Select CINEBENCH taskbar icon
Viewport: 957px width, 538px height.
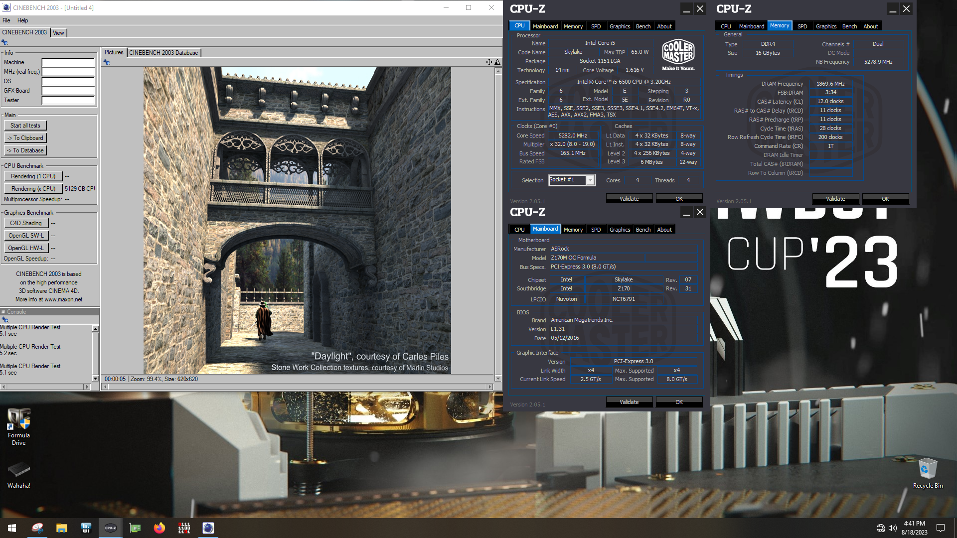(x=208, y=528)
